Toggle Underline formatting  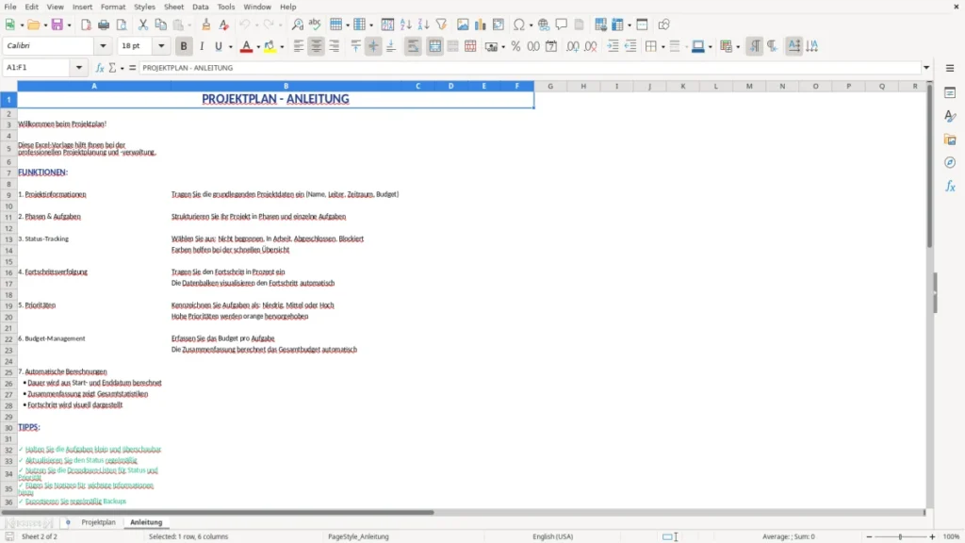(x=219, y=46)
